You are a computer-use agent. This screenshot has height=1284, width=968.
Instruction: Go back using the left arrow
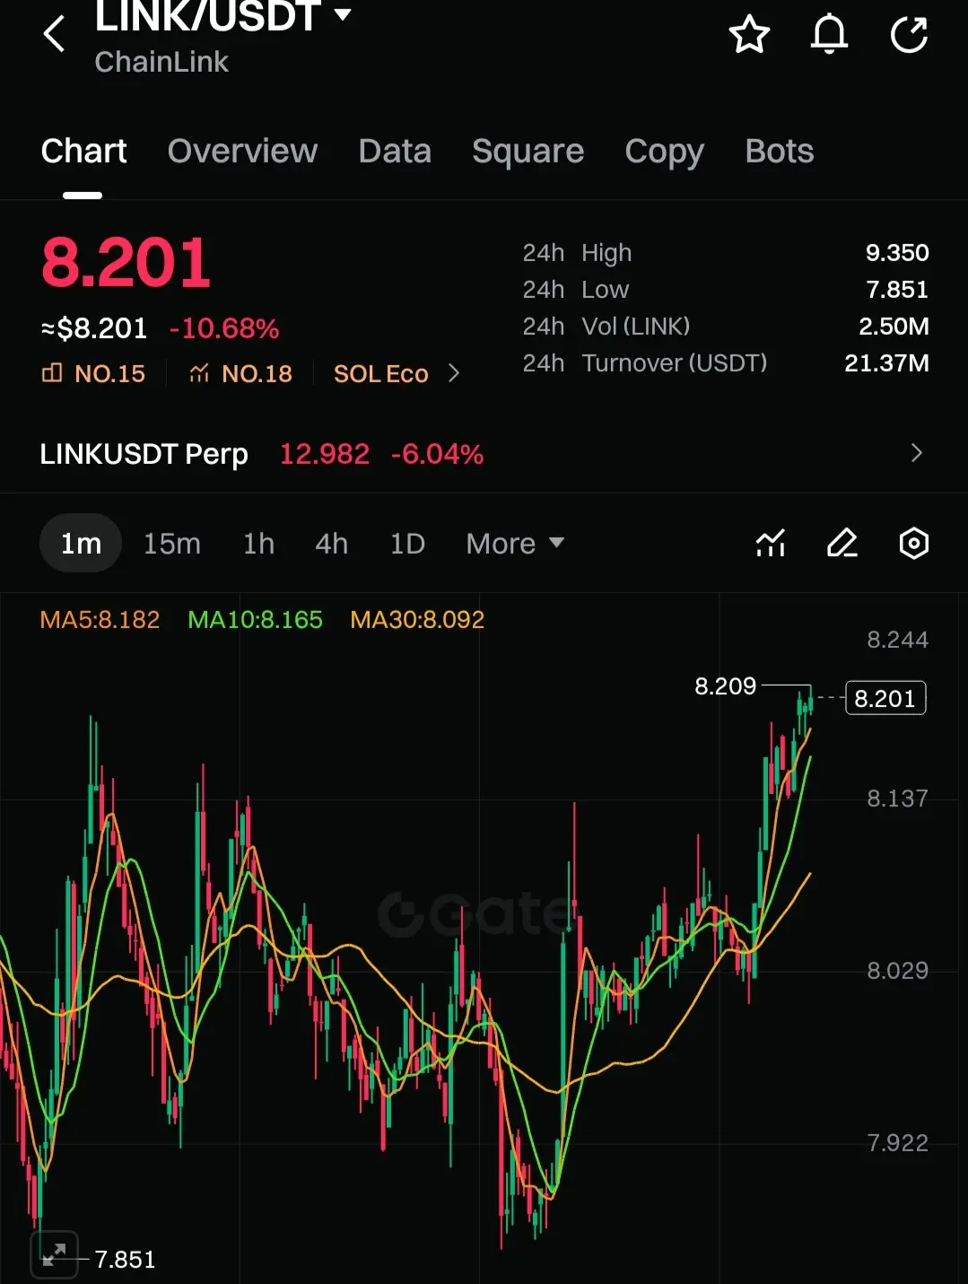[x=55, y=34]
